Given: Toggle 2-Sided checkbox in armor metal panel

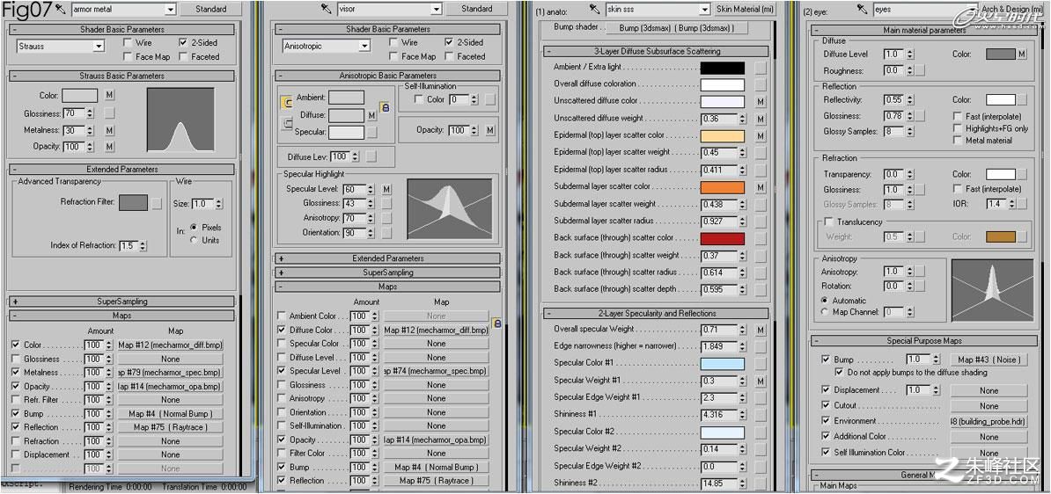Looking at the screenshot, I should click(x=183, y=42).
